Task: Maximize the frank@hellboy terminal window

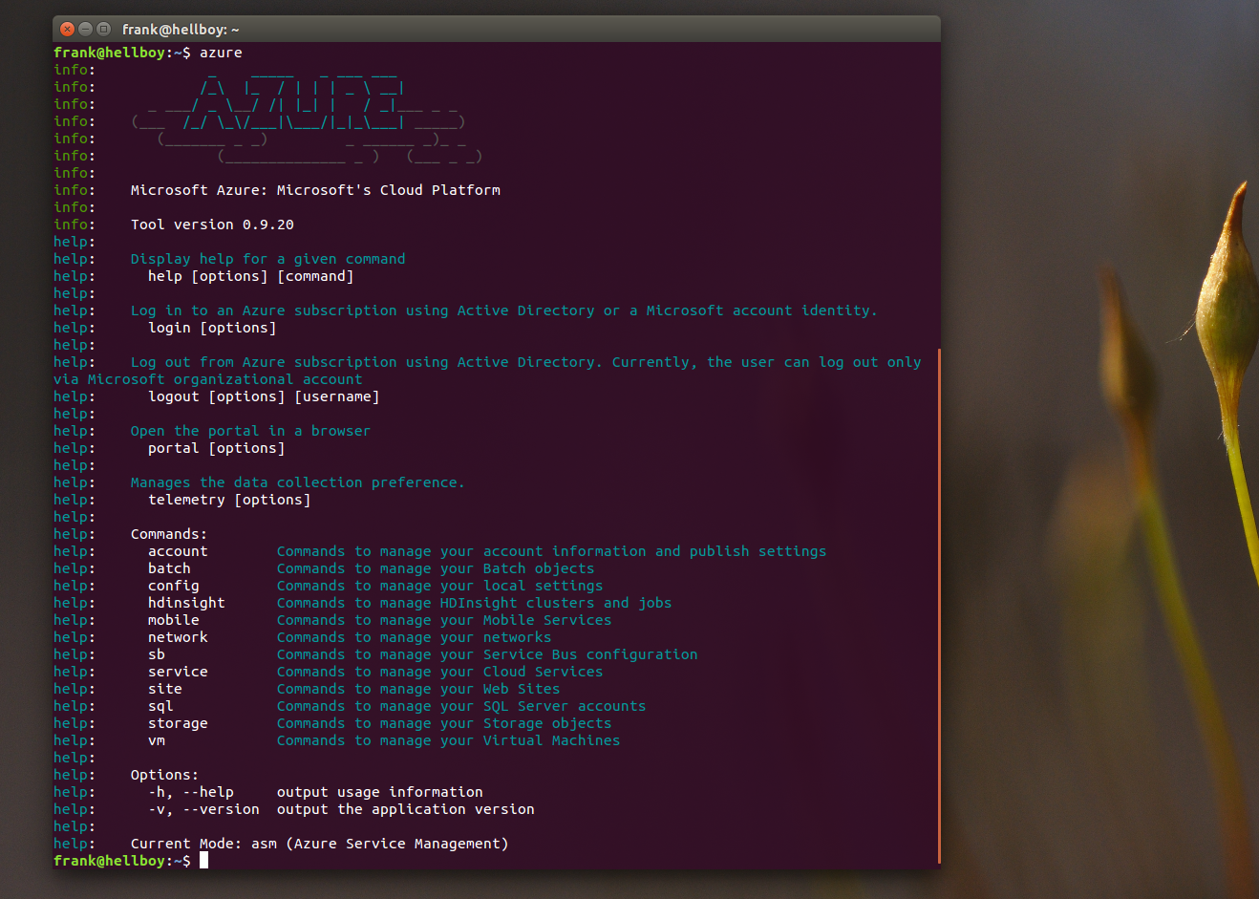Action: pyautogui.click(x=103, y=29)
